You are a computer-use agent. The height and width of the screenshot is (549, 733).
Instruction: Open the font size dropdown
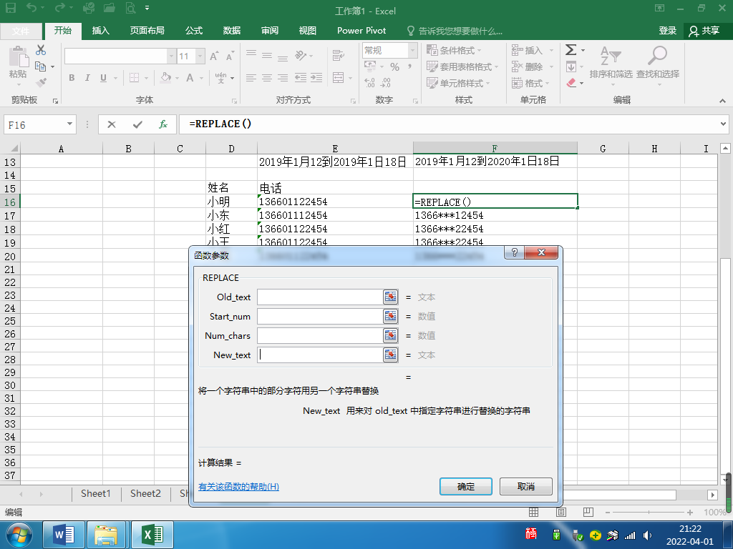point(200,56)
